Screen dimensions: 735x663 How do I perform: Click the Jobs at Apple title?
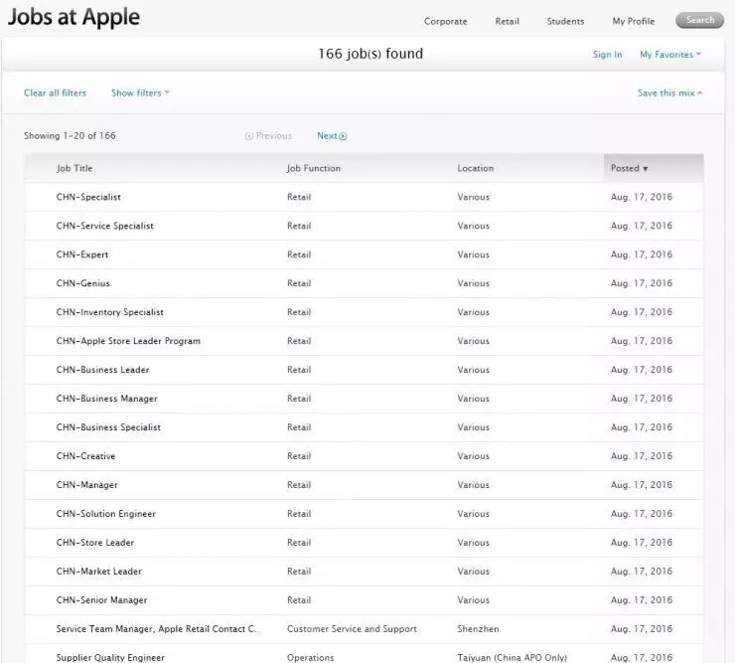(73, 18)
